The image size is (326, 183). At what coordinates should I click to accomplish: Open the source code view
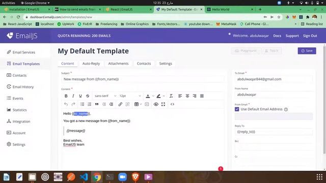tap(172, 104)
